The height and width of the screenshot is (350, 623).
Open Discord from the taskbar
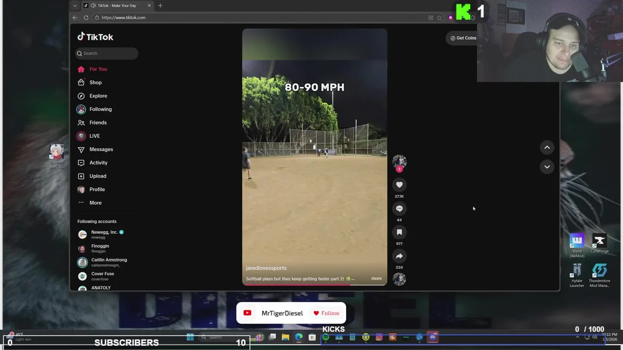pos(432,337)
